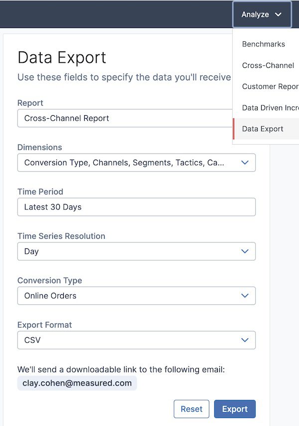
Task: Click the Dimensions dropdown chevron icon
Action: 245,163
